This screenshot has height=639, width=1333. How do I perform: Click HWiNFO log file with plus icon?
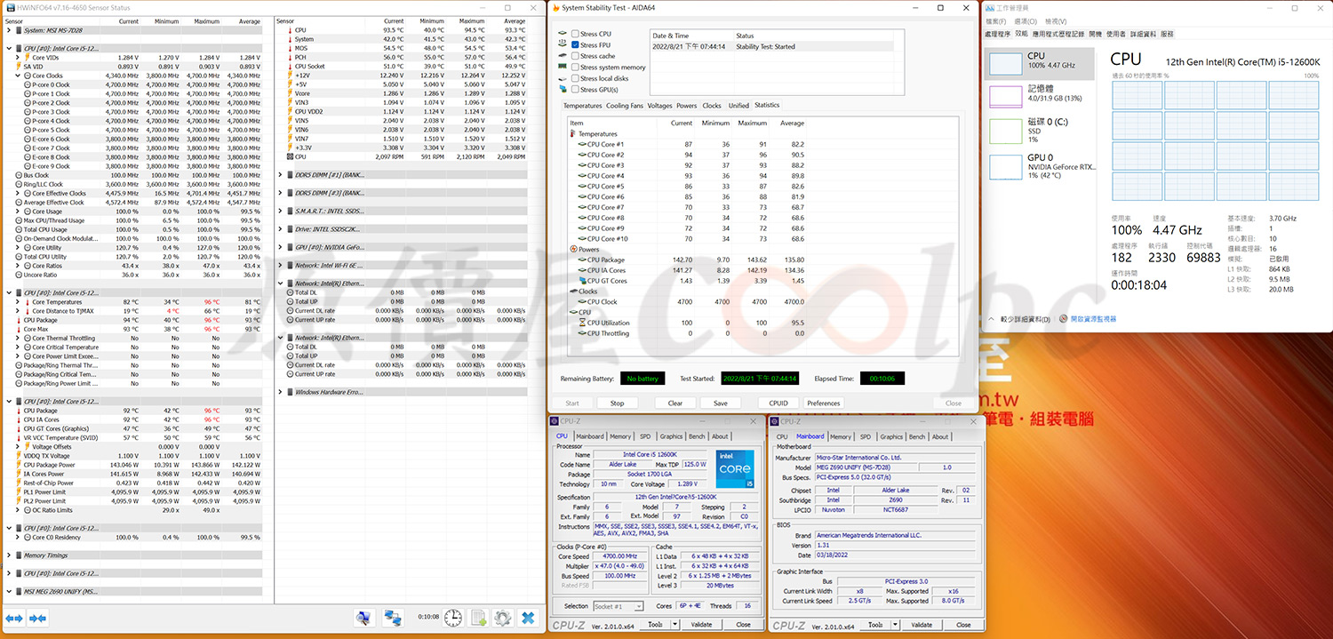pyautogui.click(x=478, y=617)
